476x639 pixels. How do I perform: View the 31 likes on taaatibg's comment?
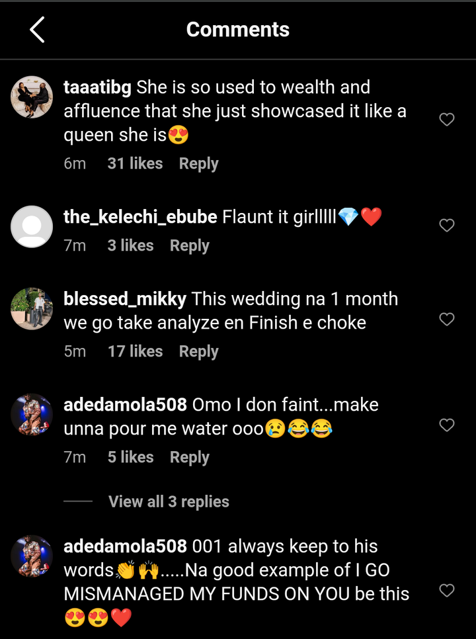(x=135, y=164)
